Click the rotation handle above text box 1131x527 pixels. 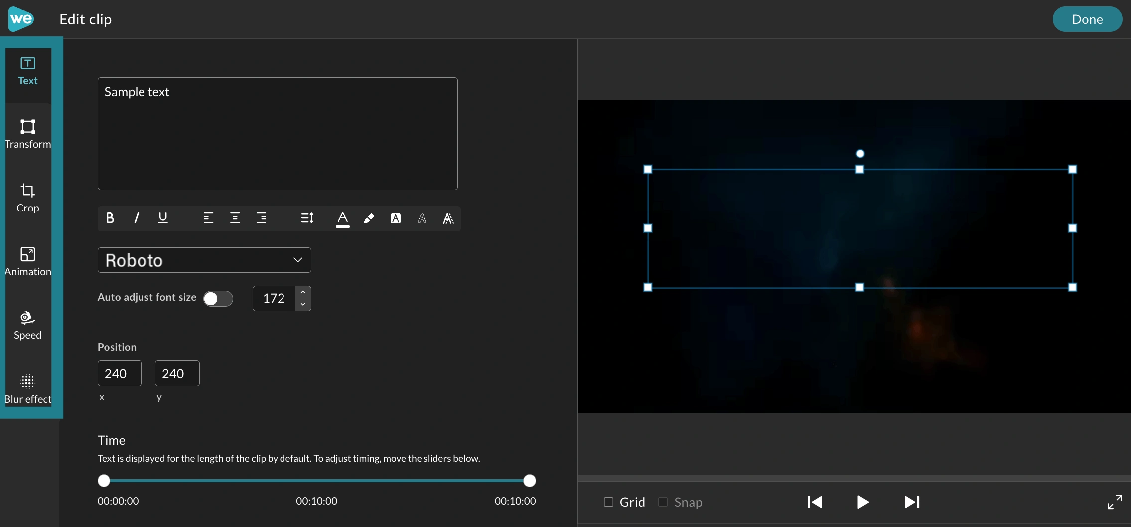coord(860,154)
